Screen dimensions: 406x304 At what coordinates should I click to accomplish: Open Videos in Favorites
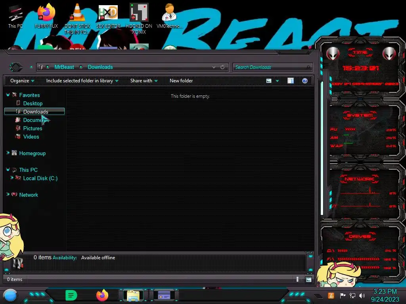pyautogui.click(x=31, y=137)
